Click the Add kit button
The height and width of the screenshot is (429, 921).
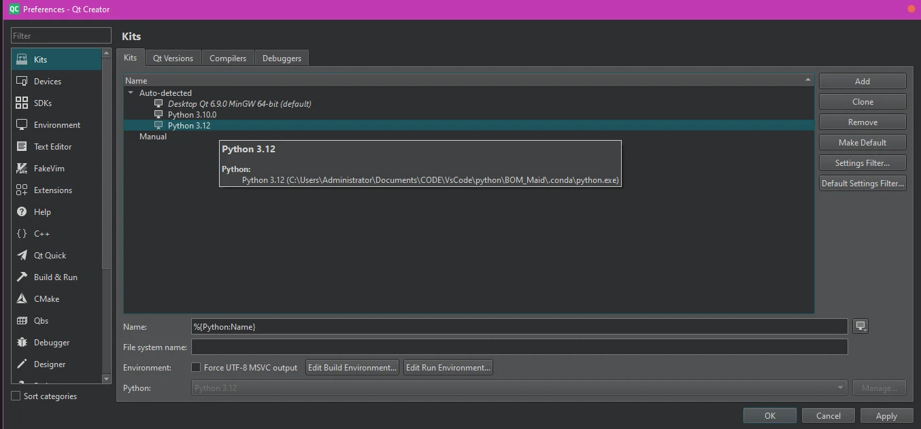(x=863, y=81)
